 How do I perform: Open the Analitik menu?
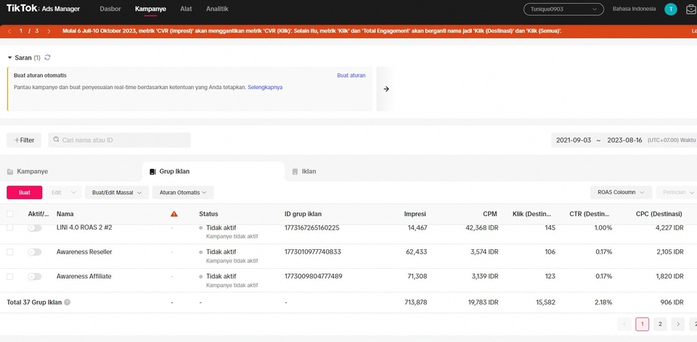click(217, 9)
